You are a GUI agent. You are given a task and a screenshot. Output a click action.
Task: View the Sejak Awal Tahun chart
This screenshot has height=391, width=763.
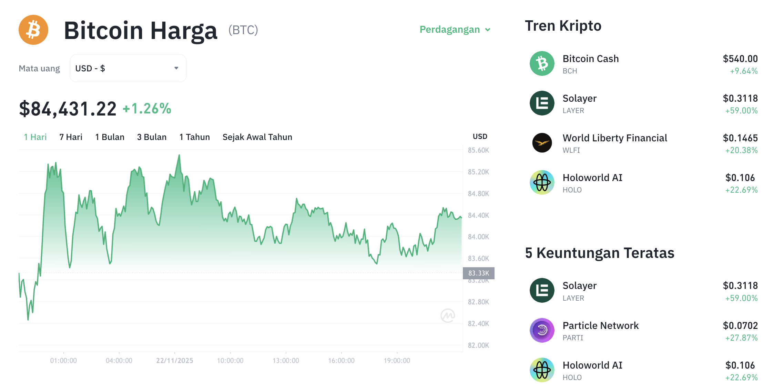[x=257, y=137]
